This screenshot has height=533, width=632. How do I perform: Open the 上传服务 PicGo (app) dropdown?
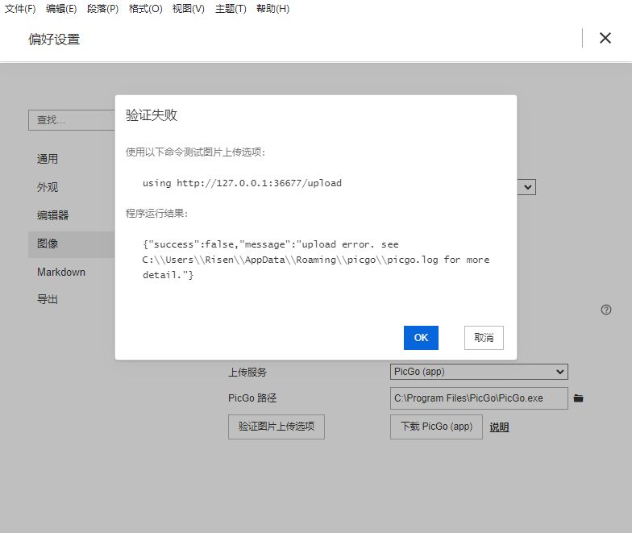[x=479, y=372]
